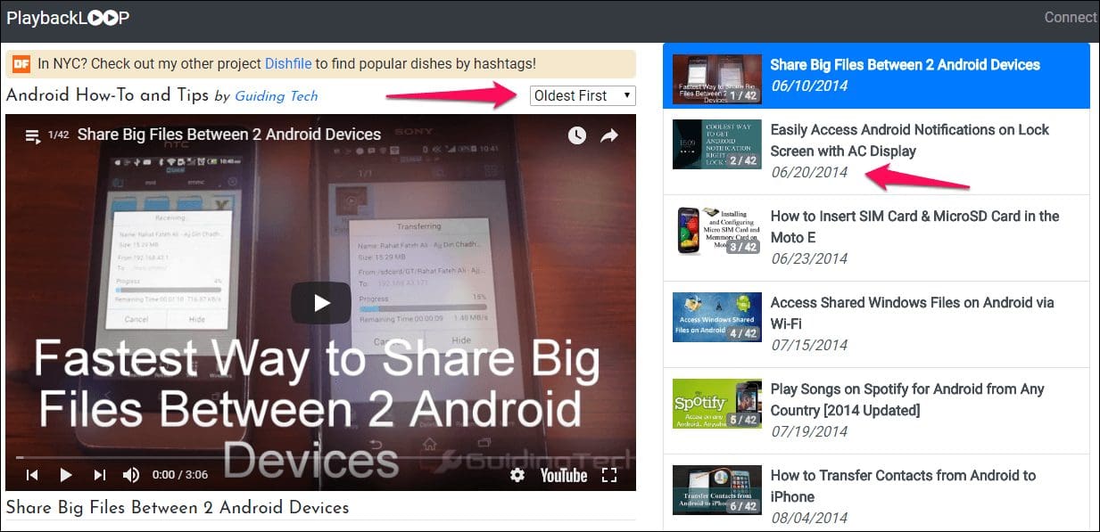Open the Spotify playlist entry thumbnail
The image size is (1100, 532).
[715, 403]
